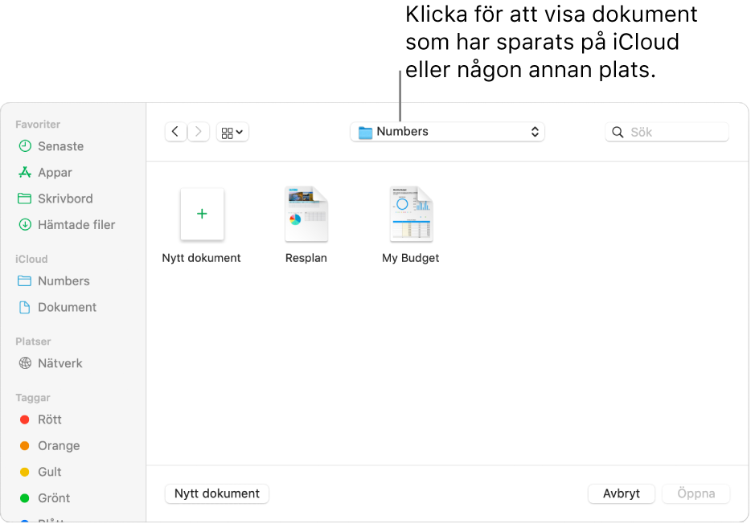Image resolution: width=751 pixels, height=524 pixels.
Task: Click the blue folder icon in location menu
Action: pyautogui.click(x=365, y=133)
